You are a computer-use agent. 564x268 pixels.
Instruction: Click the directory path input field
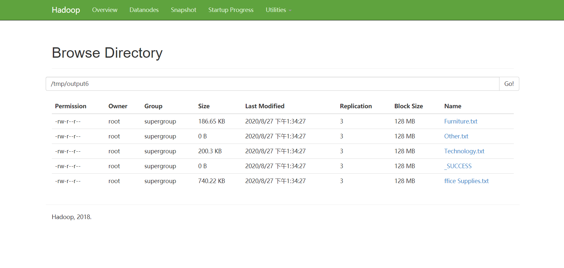coord(272,84)
